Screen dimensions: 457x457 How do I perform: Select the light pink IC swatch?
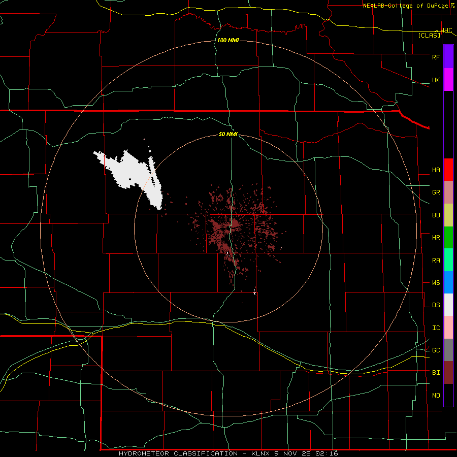[448, 328]
